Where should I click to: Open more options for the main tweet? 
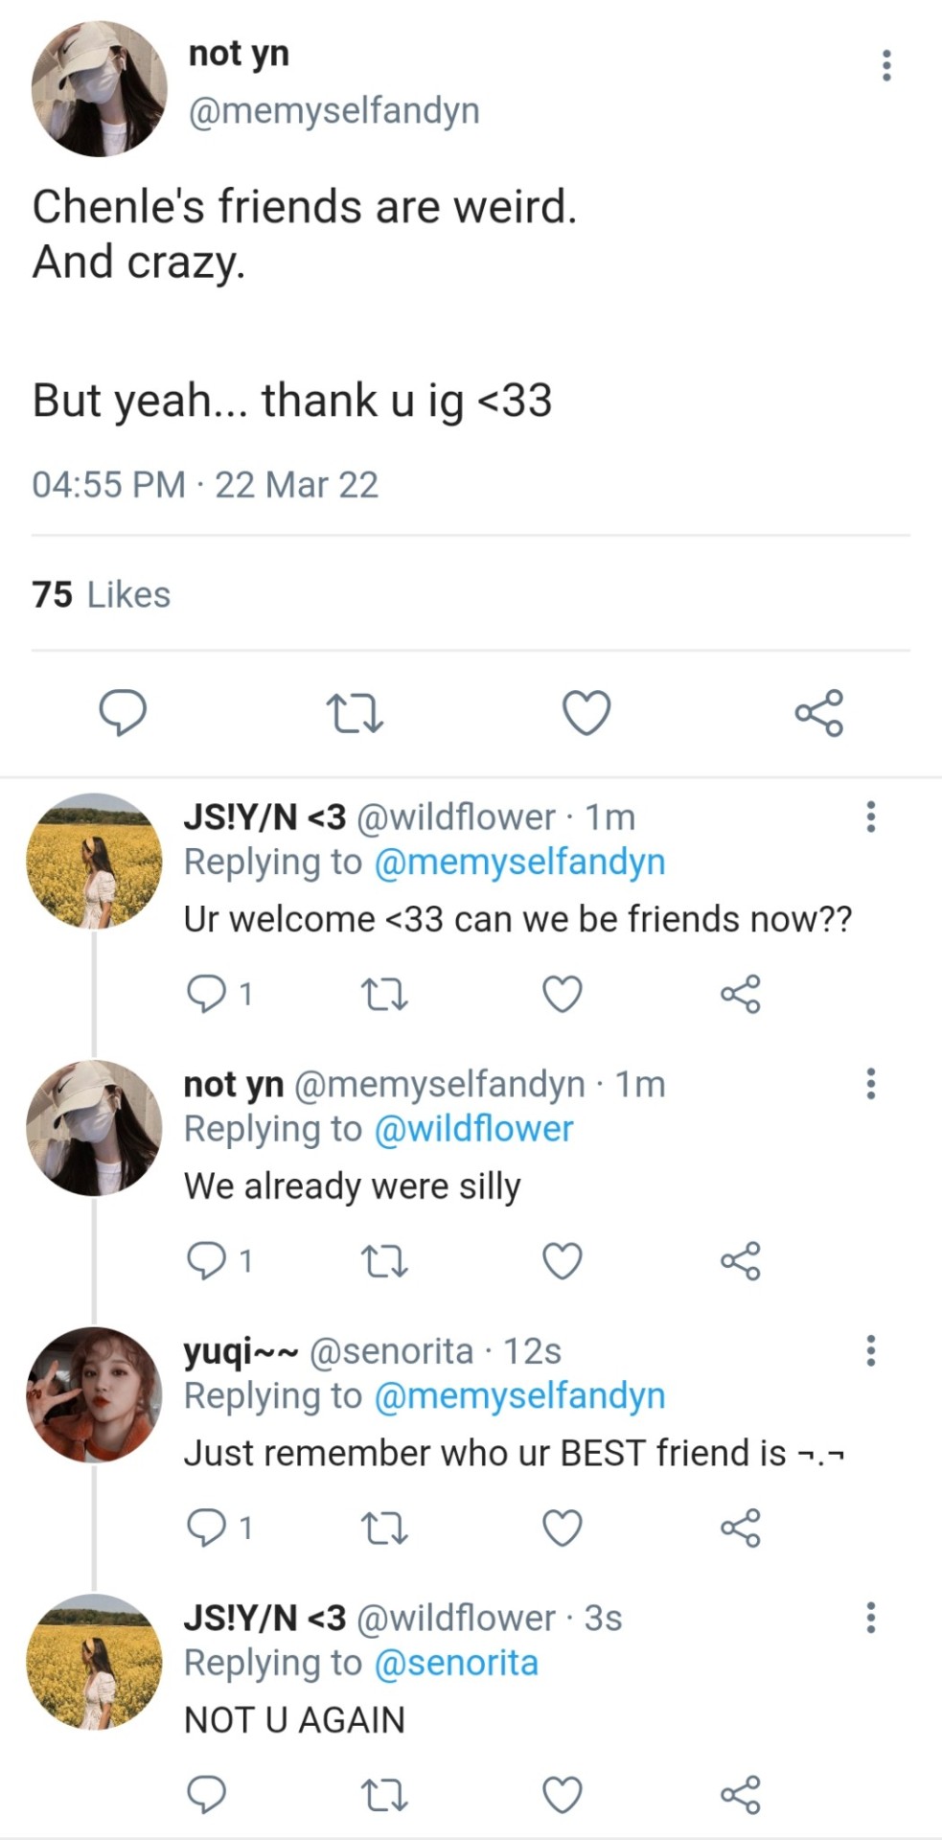tap(886, 65)
